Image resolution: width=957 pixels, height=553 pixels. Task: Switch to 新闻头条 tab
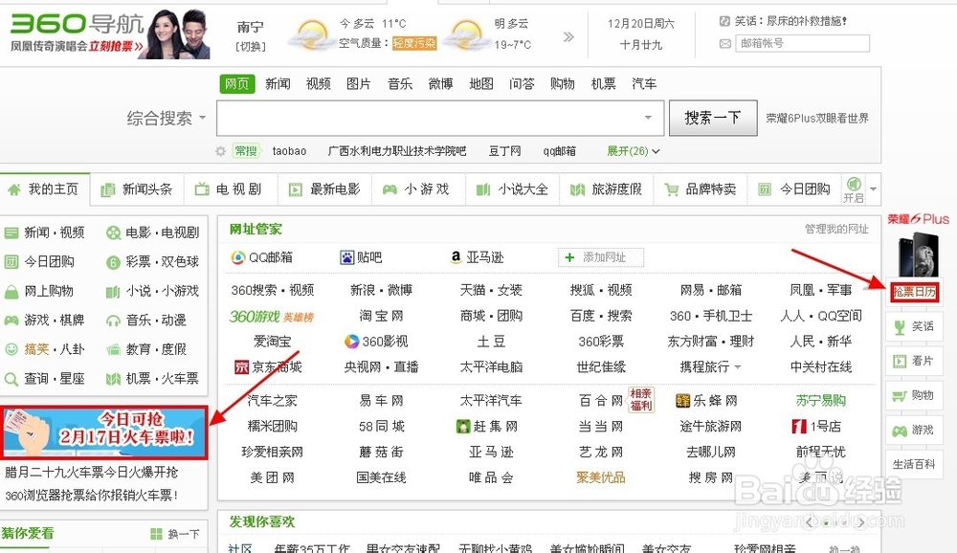[137, 189]
